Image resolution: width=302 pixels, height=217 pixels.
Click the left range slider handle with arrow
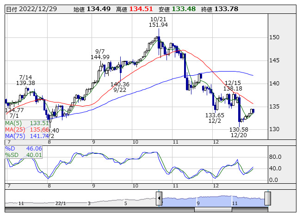point(159,199)
